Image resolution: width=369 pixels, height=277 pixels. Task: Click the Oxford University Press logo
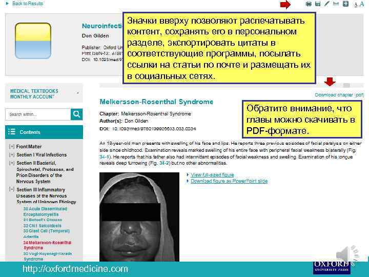click(x=332, y=267)
